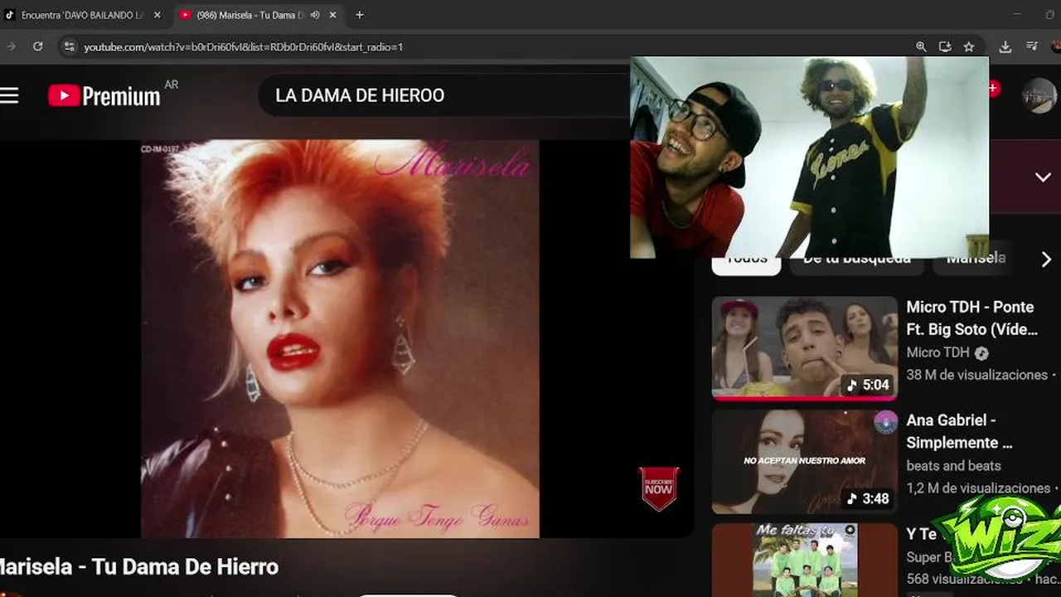Close the Marisela - Tu Dama tab
1061x597 pixels.
click(x=333, y=15)
